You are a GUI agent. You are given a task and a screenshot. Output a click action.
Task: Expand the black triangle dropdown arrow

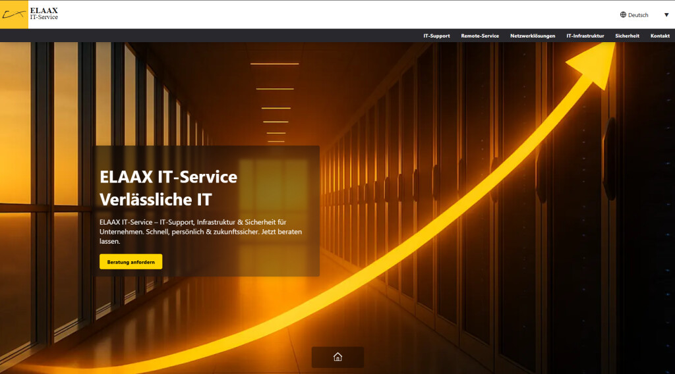pos(666,14)
